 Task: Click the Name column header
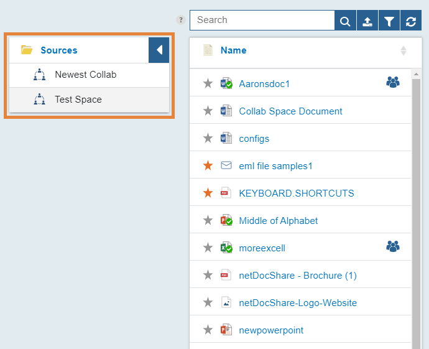[x=233, y=50]
